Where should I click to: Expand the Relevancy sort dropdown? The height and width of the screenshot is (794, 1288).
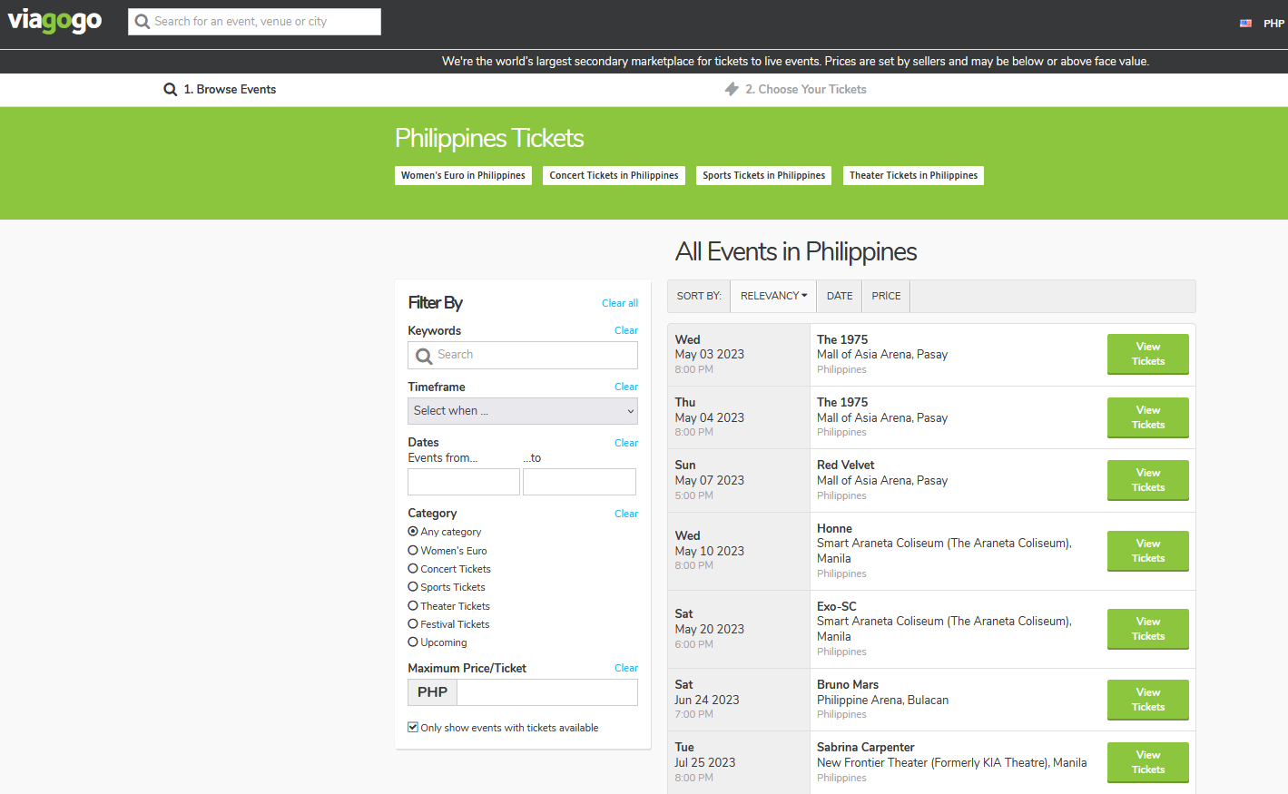pos(773,296)
